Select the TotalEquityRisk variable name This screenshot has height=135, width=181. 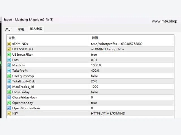(23, 81)
